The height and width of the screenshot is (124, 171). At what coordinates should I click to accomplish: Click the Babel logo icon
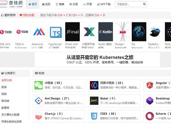[x=94, y=101]
